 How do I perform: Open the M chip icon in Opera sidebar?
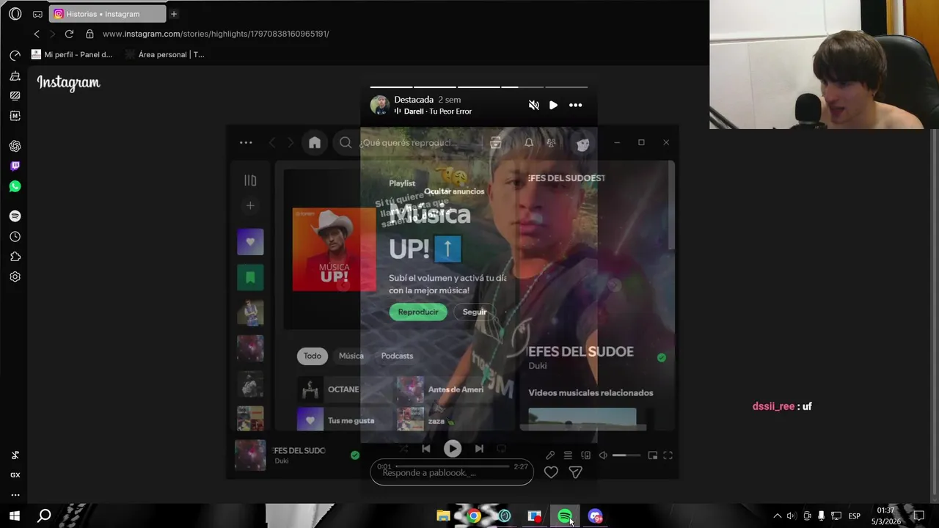click(x=15, y=116)
